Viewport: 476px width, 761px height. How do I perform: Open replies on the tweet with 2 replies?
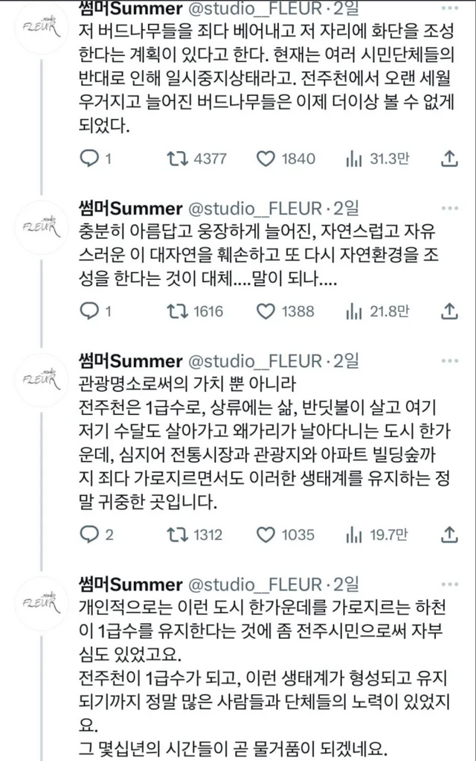coord(89,534)
